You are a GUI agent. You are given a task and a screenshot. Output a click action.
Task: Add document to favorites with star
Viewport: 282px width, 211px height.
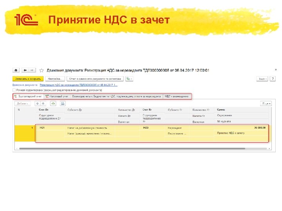pos(42,70)
